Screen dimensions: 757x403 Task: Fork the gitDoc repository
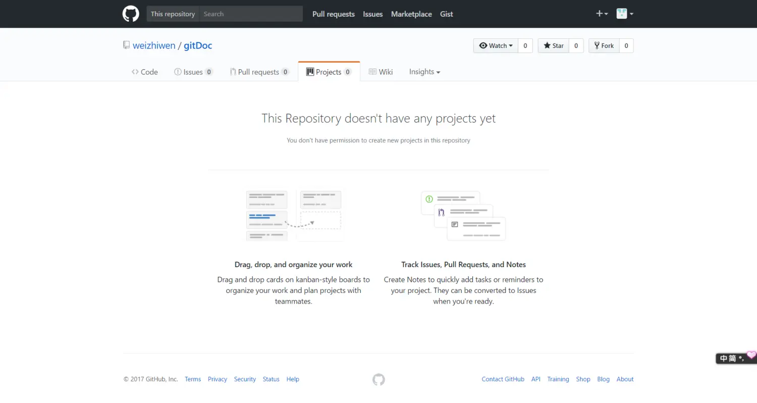coord(604,45)
